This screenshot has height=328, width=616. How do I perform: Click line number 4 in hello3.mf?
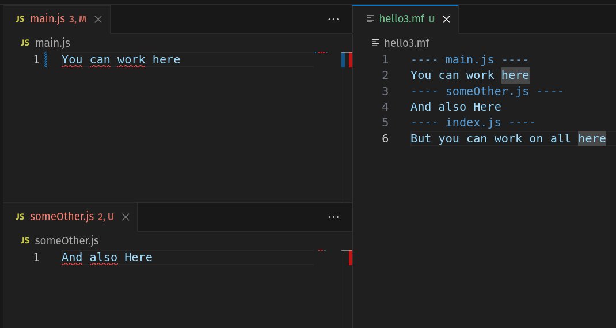(x=385, y=107)
